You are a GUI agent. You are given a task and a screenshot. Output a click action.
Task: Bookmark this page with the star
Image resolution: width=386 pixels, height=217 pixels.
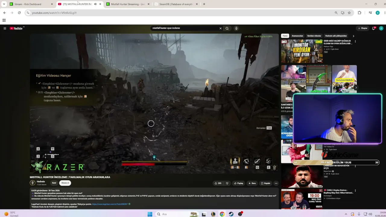tap(349, 13)
